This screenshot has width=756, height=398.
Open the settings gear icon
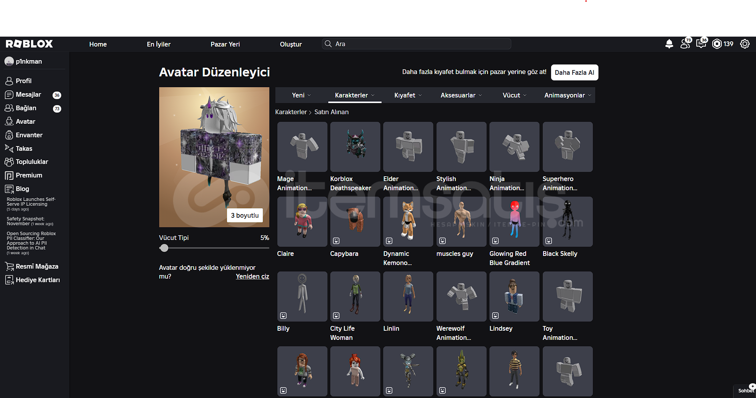pos(744,44)
